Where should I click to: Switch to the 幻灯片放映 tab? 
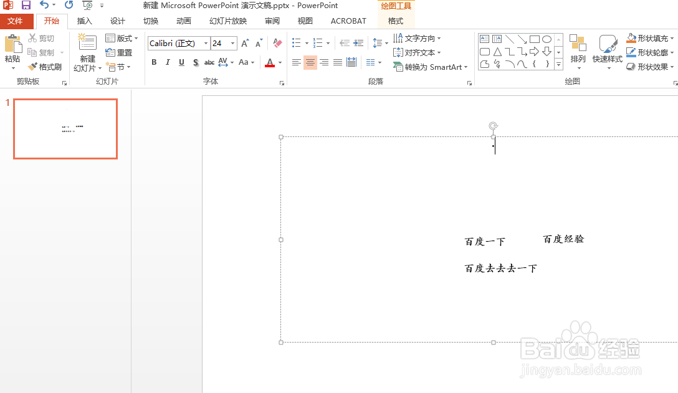228,21
